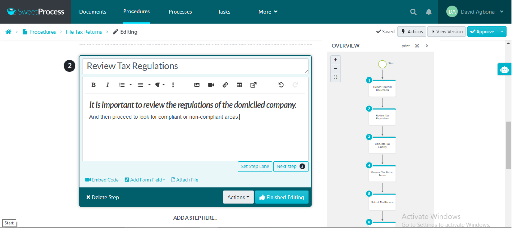Insert a table into the step
The height and width of the screenshot is (228, 512).
click(x=239, y=85)
